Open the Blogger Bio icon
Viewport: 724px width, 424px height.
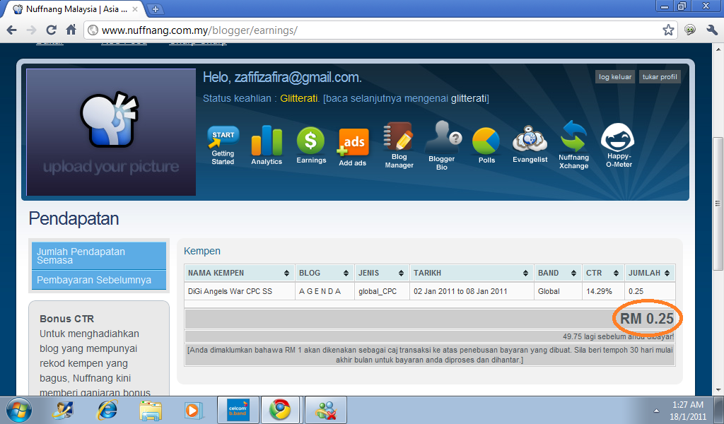tap(442, 146)
